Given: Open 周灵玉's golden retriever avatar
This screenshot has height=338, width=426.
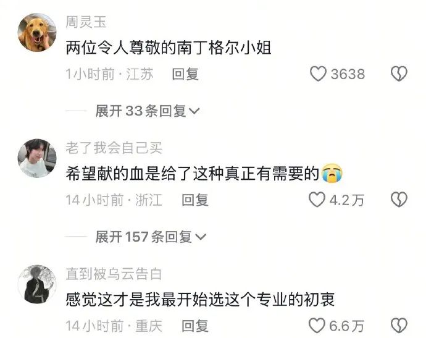Looking at the screenshot, I should point(37,32).
